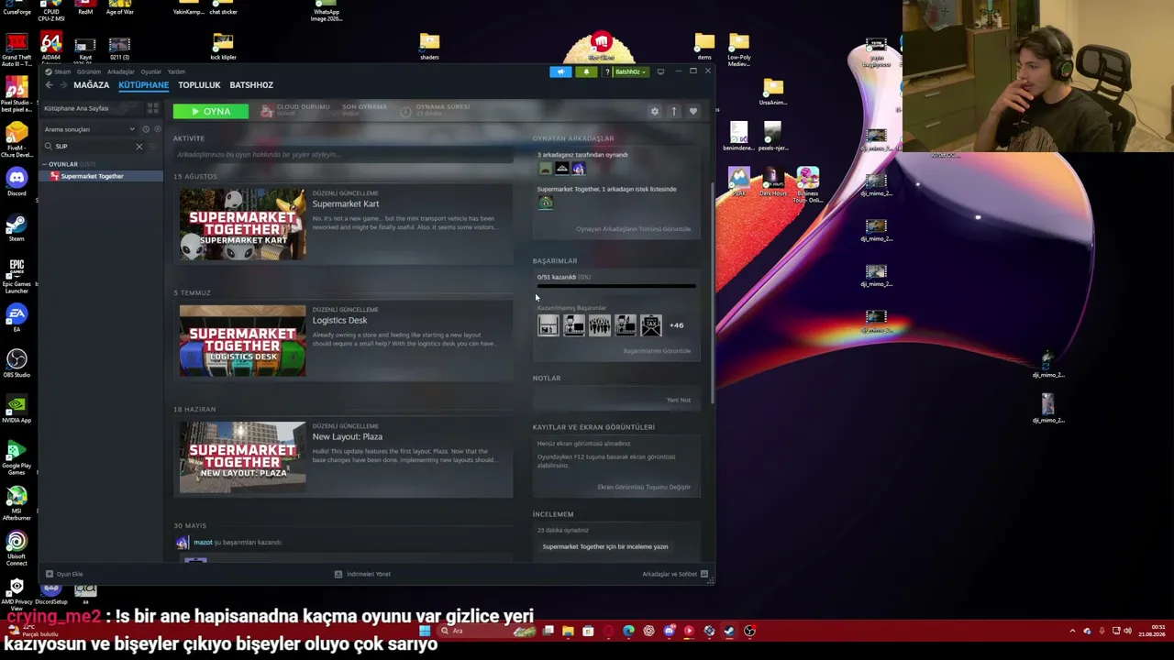Open Arkadaşlar ve Sohbet panel
Screen dimensions: 1174x660
(675, 574)
